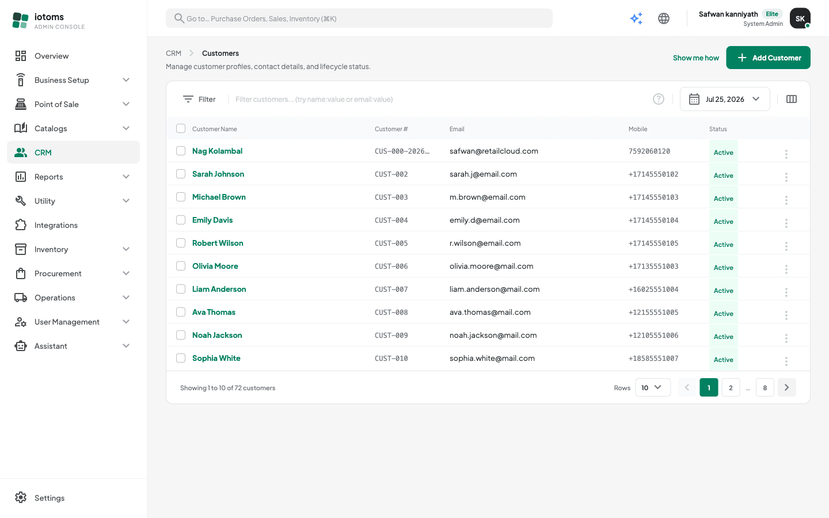
Task: Click the global search field
Action: click(x=359, y=18)
